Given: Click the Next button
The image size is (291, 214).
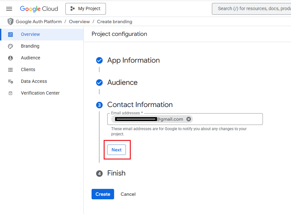Looking at the screenshot, I should pyautogui.click(x=116, y=150).
